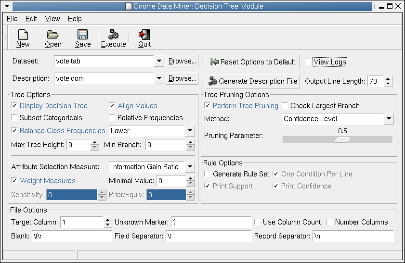This screenshot has height=263, width=405.
Task: Click the Reset Options to Default arrow icon
Action: pos(214,62)
